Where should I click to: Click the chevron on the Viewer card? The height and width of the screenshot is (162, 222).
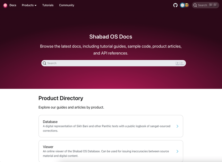coord(177,151)
